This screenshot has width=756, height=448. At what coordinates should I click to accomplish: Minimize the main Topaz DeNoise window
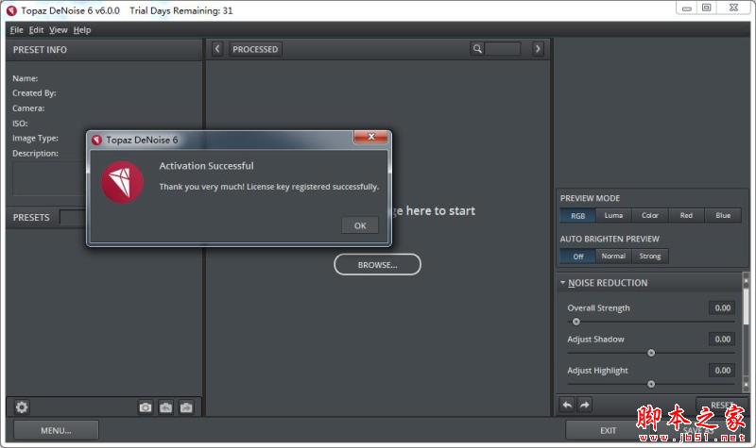(687, 8)
